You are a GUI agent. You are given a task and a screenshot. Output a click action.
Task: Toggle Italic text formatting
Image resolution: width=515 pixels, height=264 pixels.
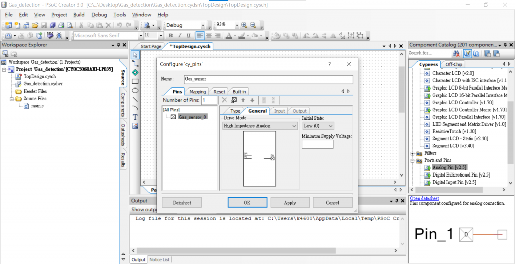pos(180,36)
